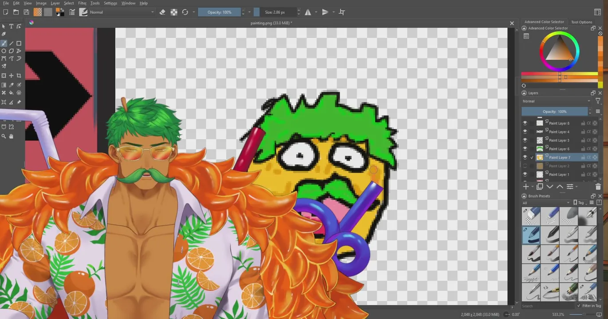The image size is (608, 319).
Task: Toggle preserve alpha in toolbar
Action: pos(174,12)
